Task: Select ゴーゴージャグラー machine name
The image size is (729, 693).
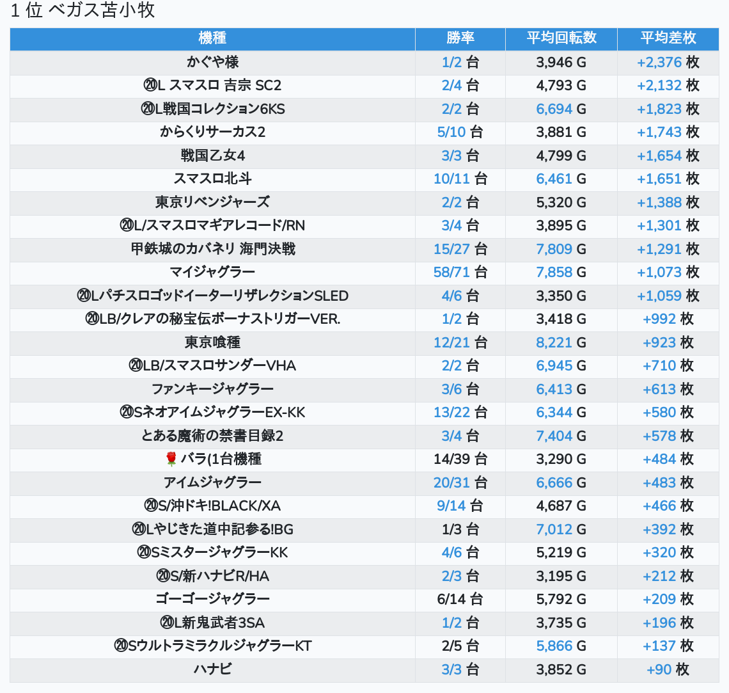Action: tap(212, 599)
